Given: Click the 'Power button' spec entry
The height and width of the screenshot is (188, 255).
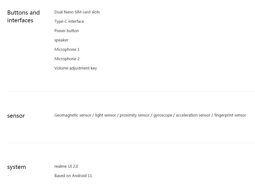Looking at the screenshot, I should point(67,31).
